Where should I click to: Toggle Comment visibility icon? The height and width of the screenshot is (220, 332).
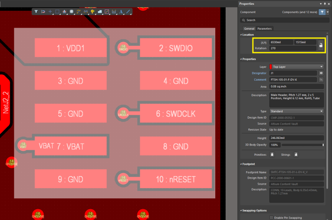click(x=321, y=80)
